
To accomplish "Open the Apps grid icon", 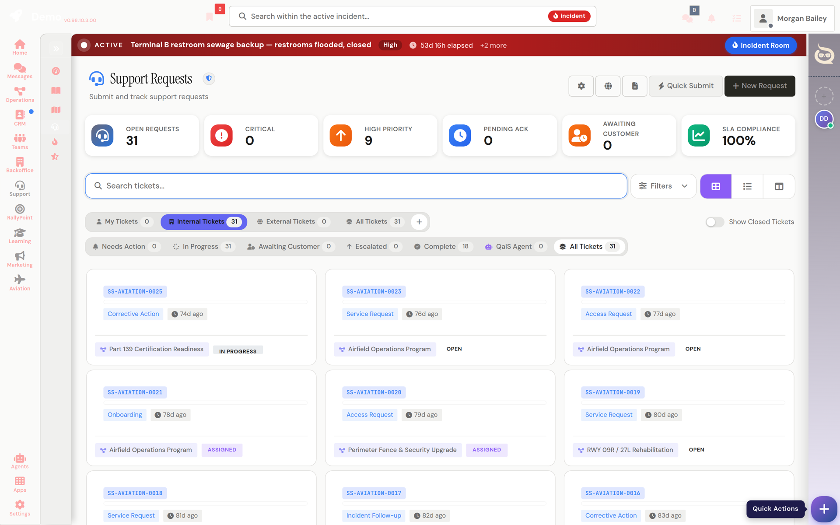I will pos(20,485).
